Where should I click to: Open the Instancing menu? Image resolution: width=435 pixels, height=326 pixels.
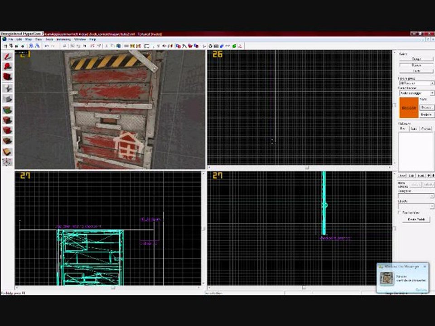click(x=63, y=40)
